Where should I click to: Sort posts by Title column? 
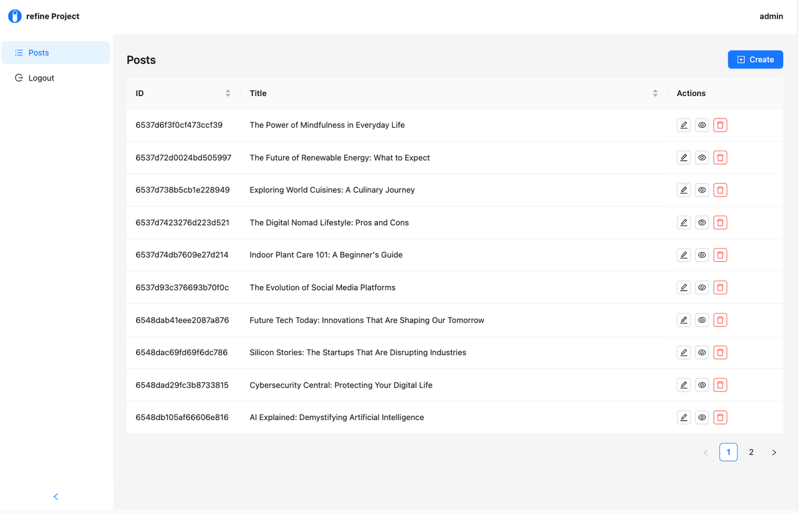pyautogui.click(x=655, y=93)
